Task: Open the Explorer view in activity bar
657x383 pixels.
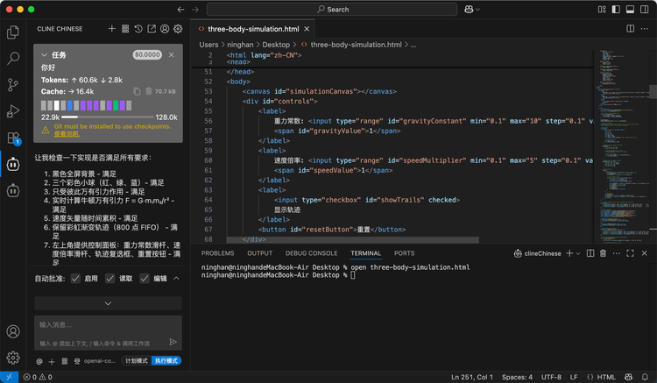Action: 13,32
